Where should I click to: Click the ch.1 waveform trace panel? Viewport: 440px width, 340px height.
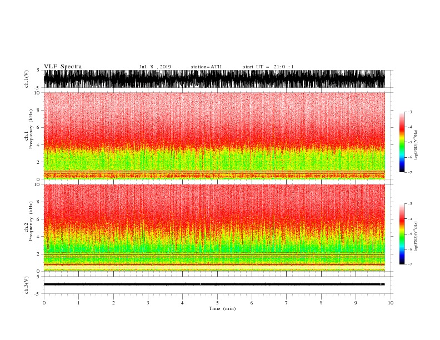(214, 79)
